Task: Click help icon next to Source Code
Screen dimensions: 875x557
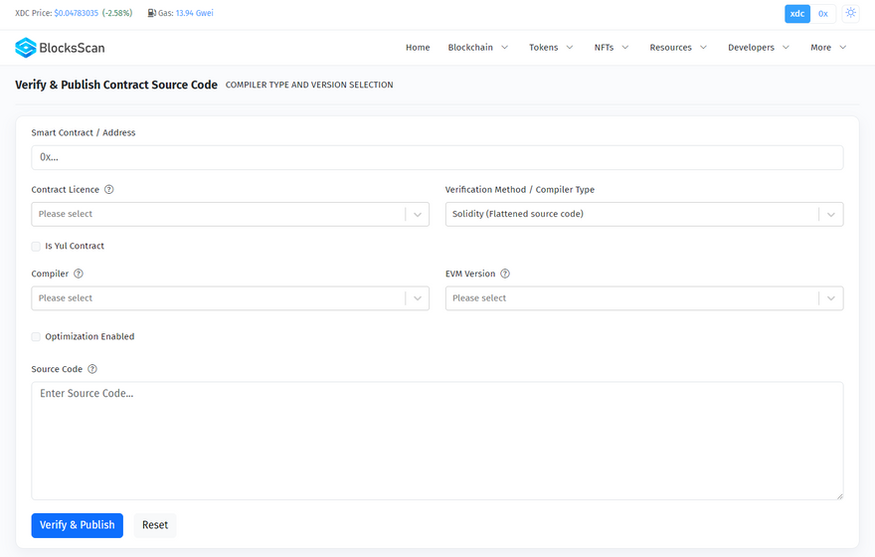Action: (x=92, y=369)
